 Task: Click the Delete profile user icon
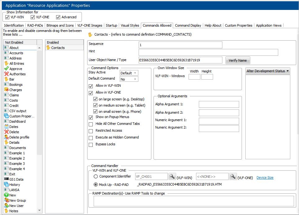(7, 137)
